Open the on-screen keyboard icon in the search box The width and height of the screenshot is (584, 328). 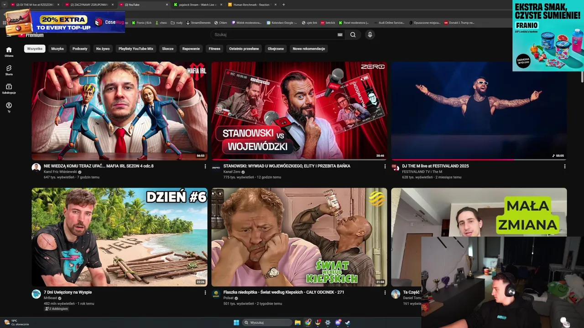340,35
